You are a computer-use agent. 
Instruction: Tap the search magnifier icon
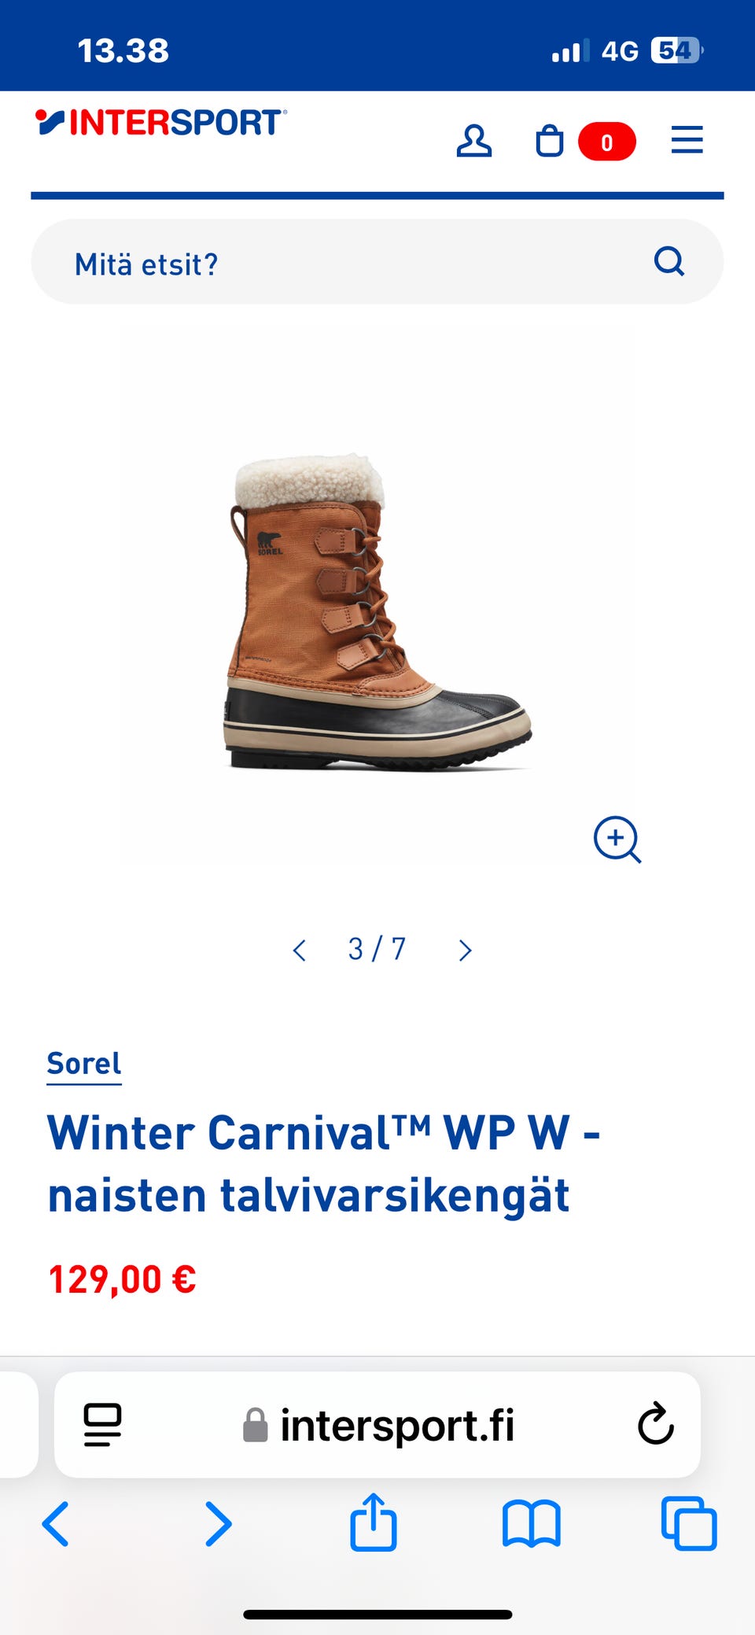click(669, 261)
